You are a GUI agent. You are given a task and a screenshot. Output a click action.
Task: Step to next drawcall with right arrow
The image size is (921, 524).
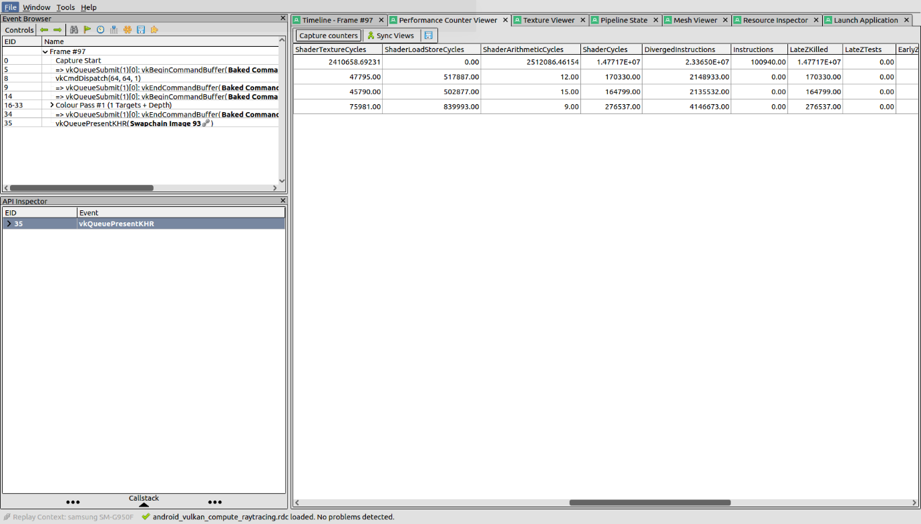click(57, 30)
